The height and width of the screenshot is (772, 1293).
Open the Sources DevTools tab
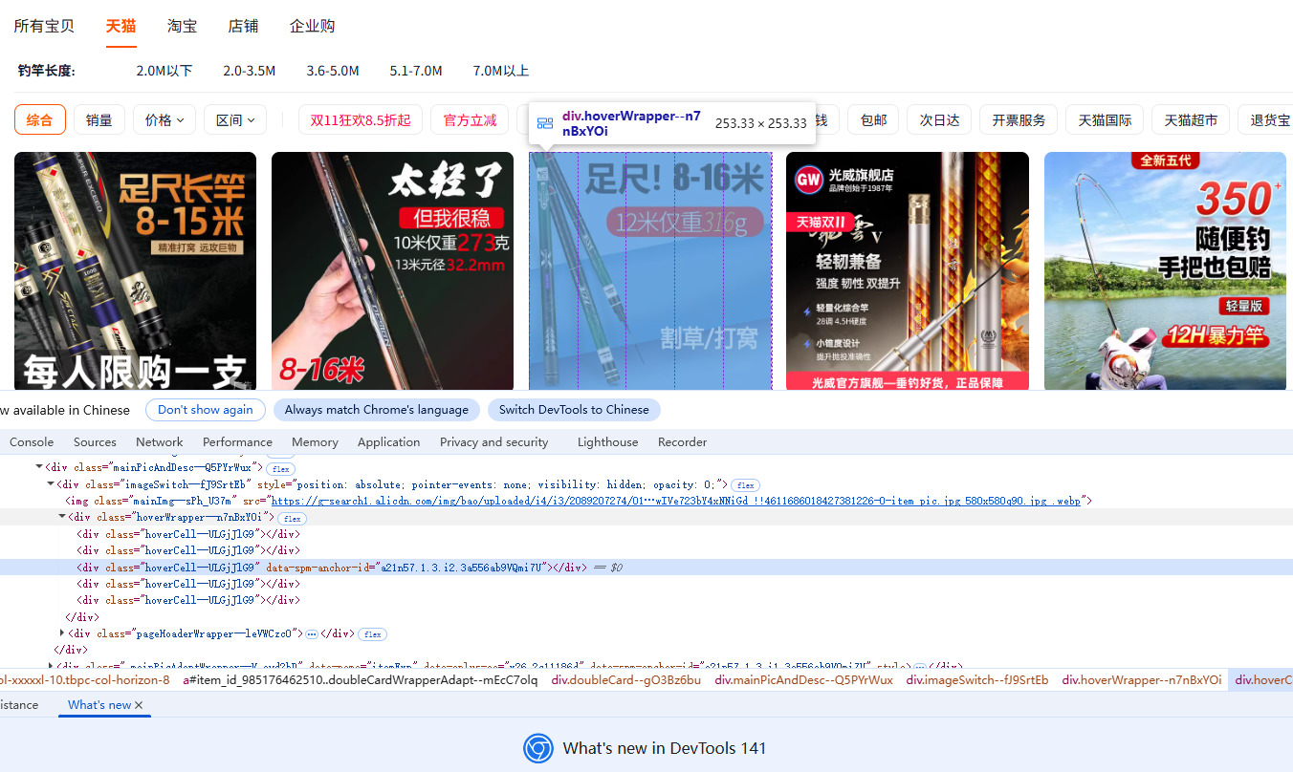[95, 441]
